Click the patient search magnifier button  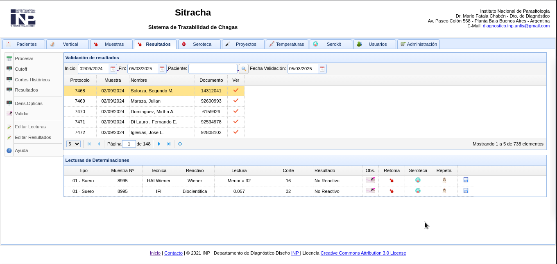pyautogui.click(x=244, y=69)
